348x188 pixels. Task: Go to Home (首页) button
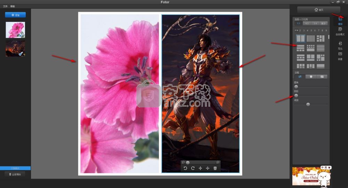319,10
